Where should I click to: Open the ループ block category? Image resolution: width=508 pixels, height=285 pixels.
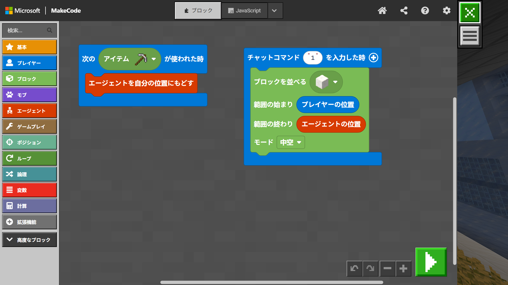click(x=29, y=158)
